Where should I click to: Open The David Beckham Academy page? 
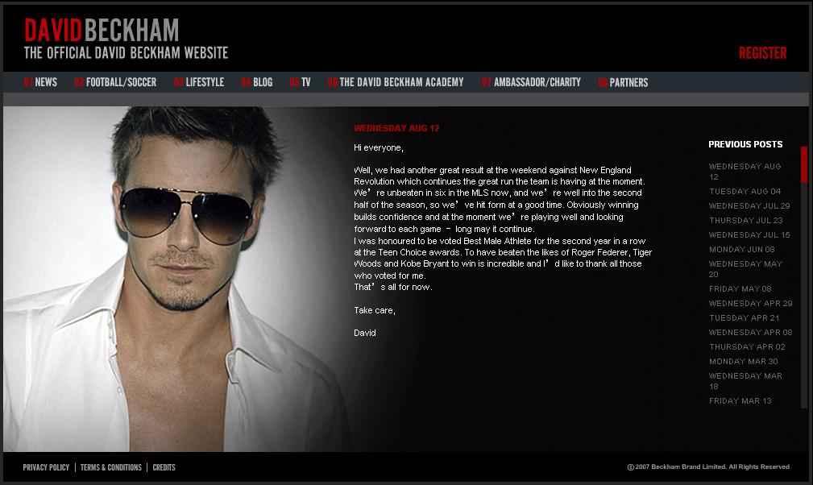(396, 82)
